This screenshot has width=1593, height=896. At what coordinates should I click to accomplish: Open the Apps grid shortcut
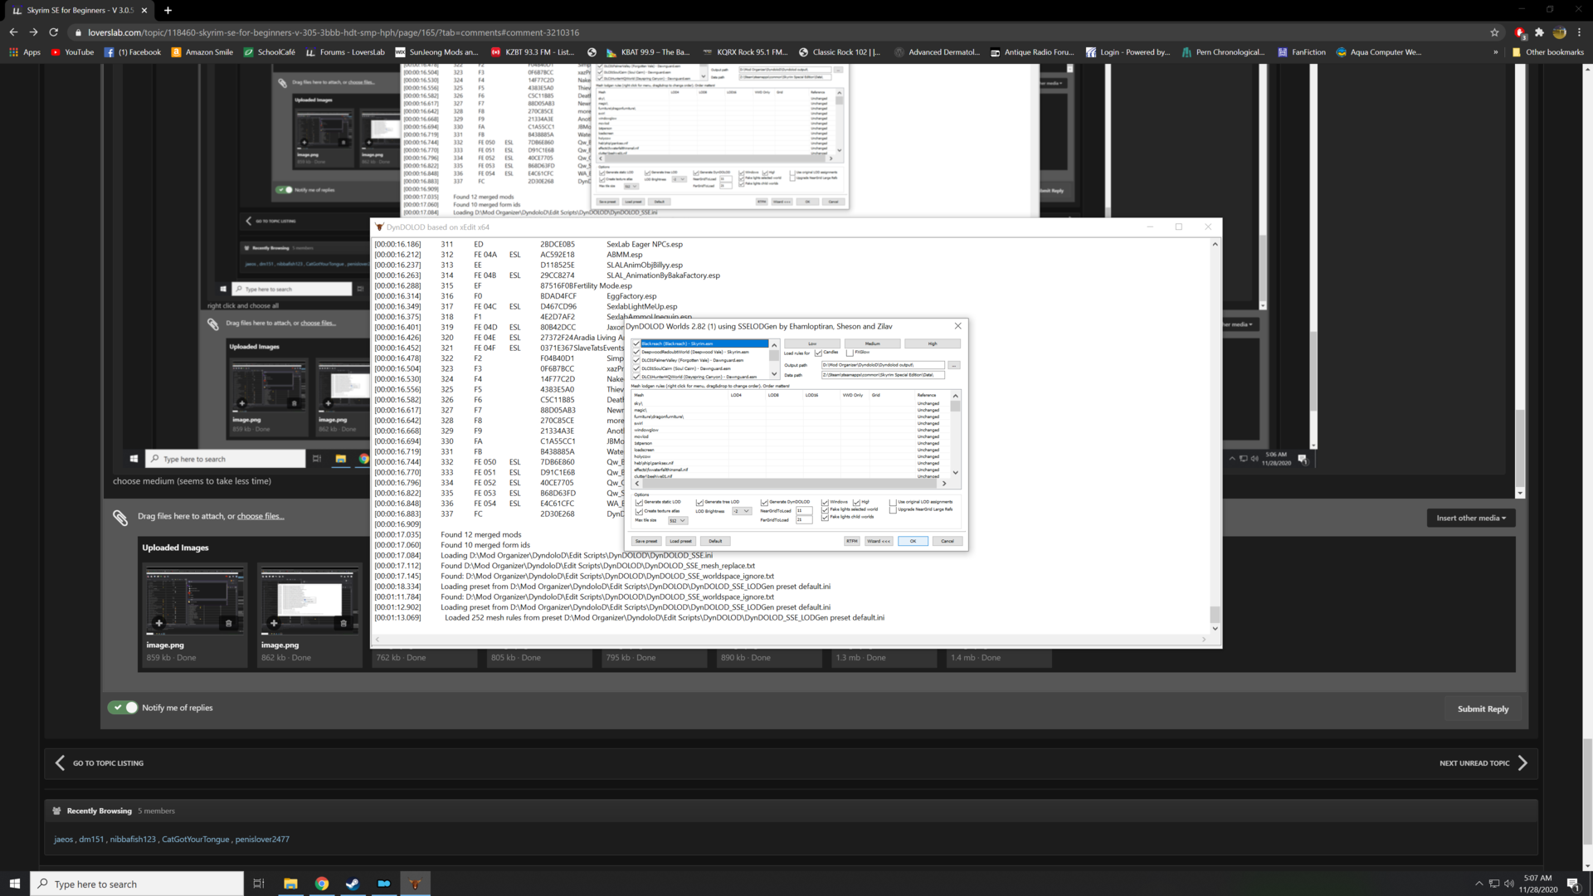point(25,51)
